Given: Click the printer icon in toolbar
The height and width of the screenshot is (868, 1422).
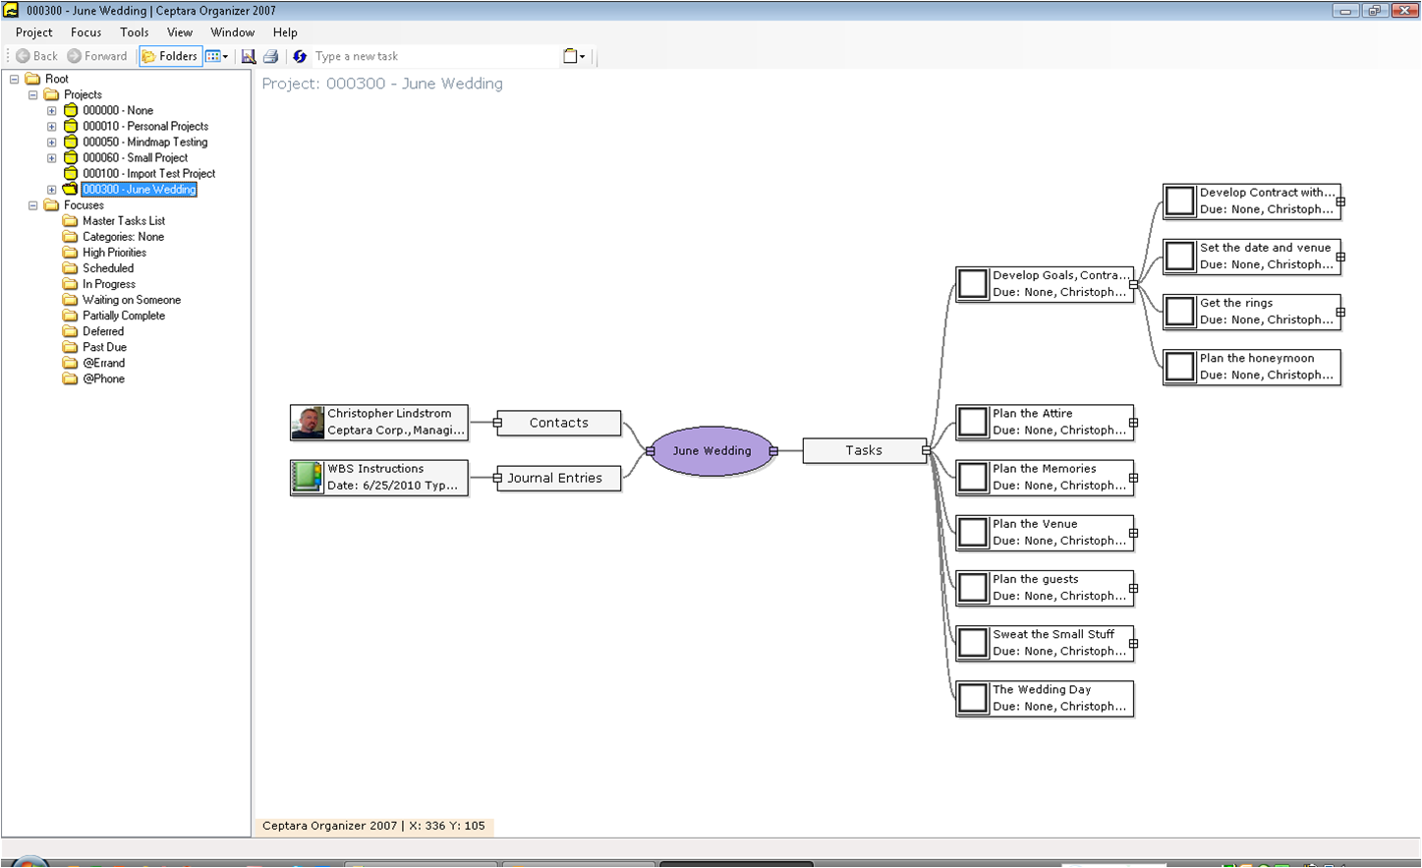Looking at the screenshot, I should coord(271,56).
